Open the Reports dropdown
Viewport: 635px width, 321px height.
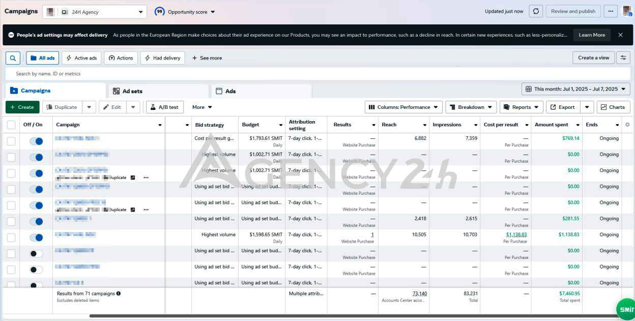coord(522,107)
